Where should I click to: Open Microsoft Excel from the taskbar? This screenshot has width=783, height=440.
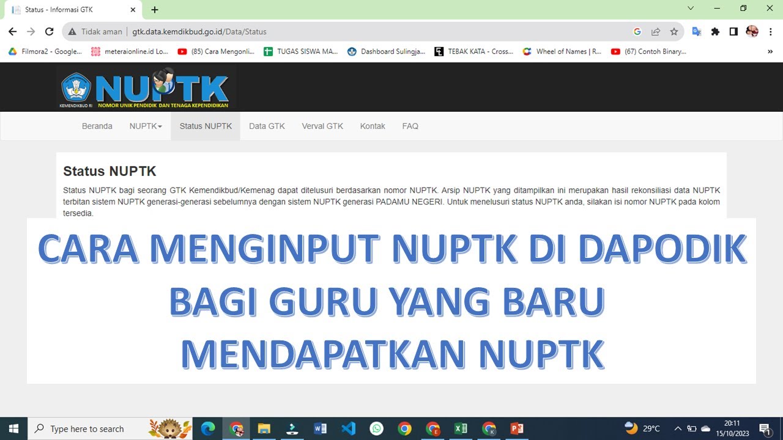coord(461,428)
